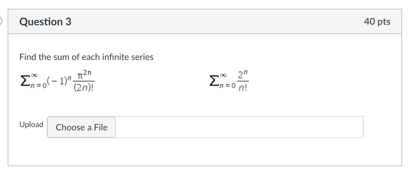This screenshot has height=181, width=412.
Task: Click the file name area next to Choose a File
Action: tap(240, 127)
